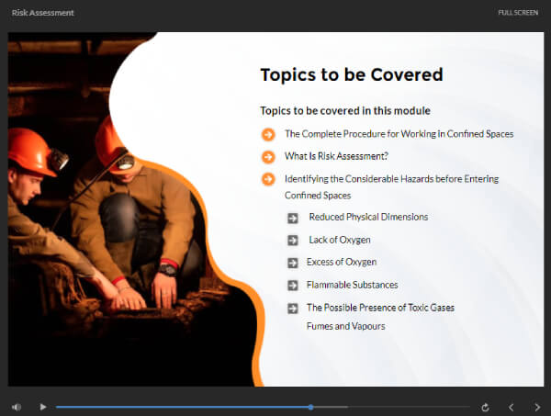Click gray arrow beside Flammable Substances
551x416 pixels.
coord(293,286)
